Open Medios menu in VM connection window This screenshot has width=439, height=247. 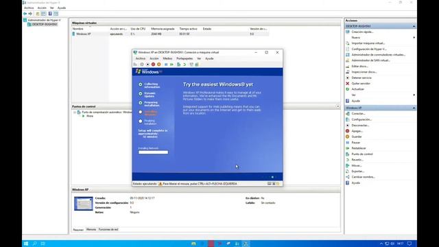point(167,58)
